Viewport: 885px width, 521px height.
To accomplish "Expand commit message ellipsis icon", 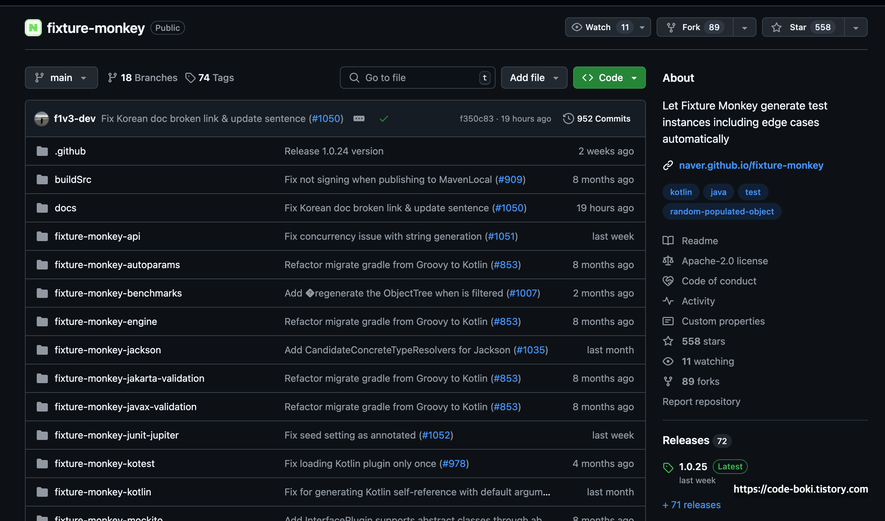I will coord(359,119).
